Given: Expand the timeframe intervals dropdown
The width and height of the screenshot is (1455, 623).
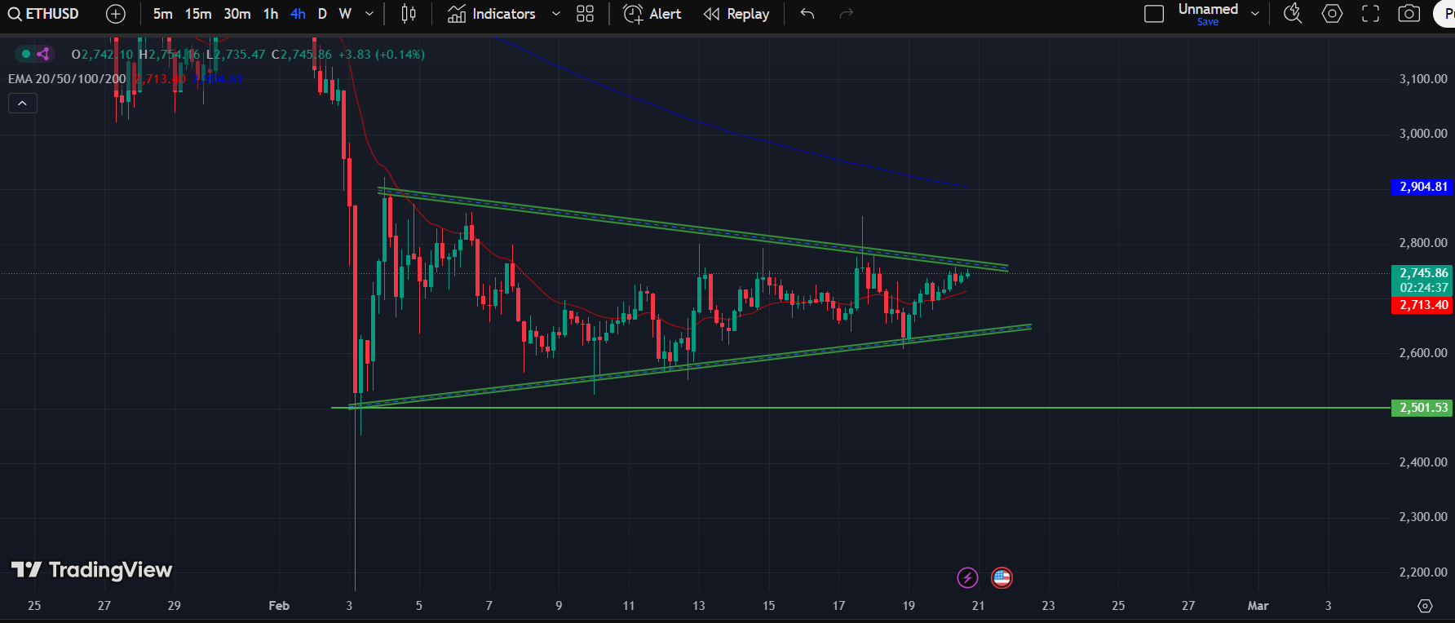Looking at the screenshot, I should click(369, 14).
